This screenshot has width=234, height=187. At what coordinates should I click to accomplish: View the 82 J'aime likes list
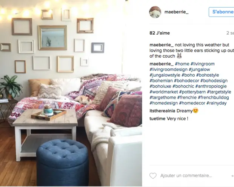point(160,33)
